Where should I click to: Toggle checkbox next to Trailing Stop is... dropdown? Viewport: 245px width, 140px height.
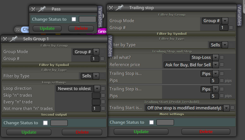(x=222, y=73)
